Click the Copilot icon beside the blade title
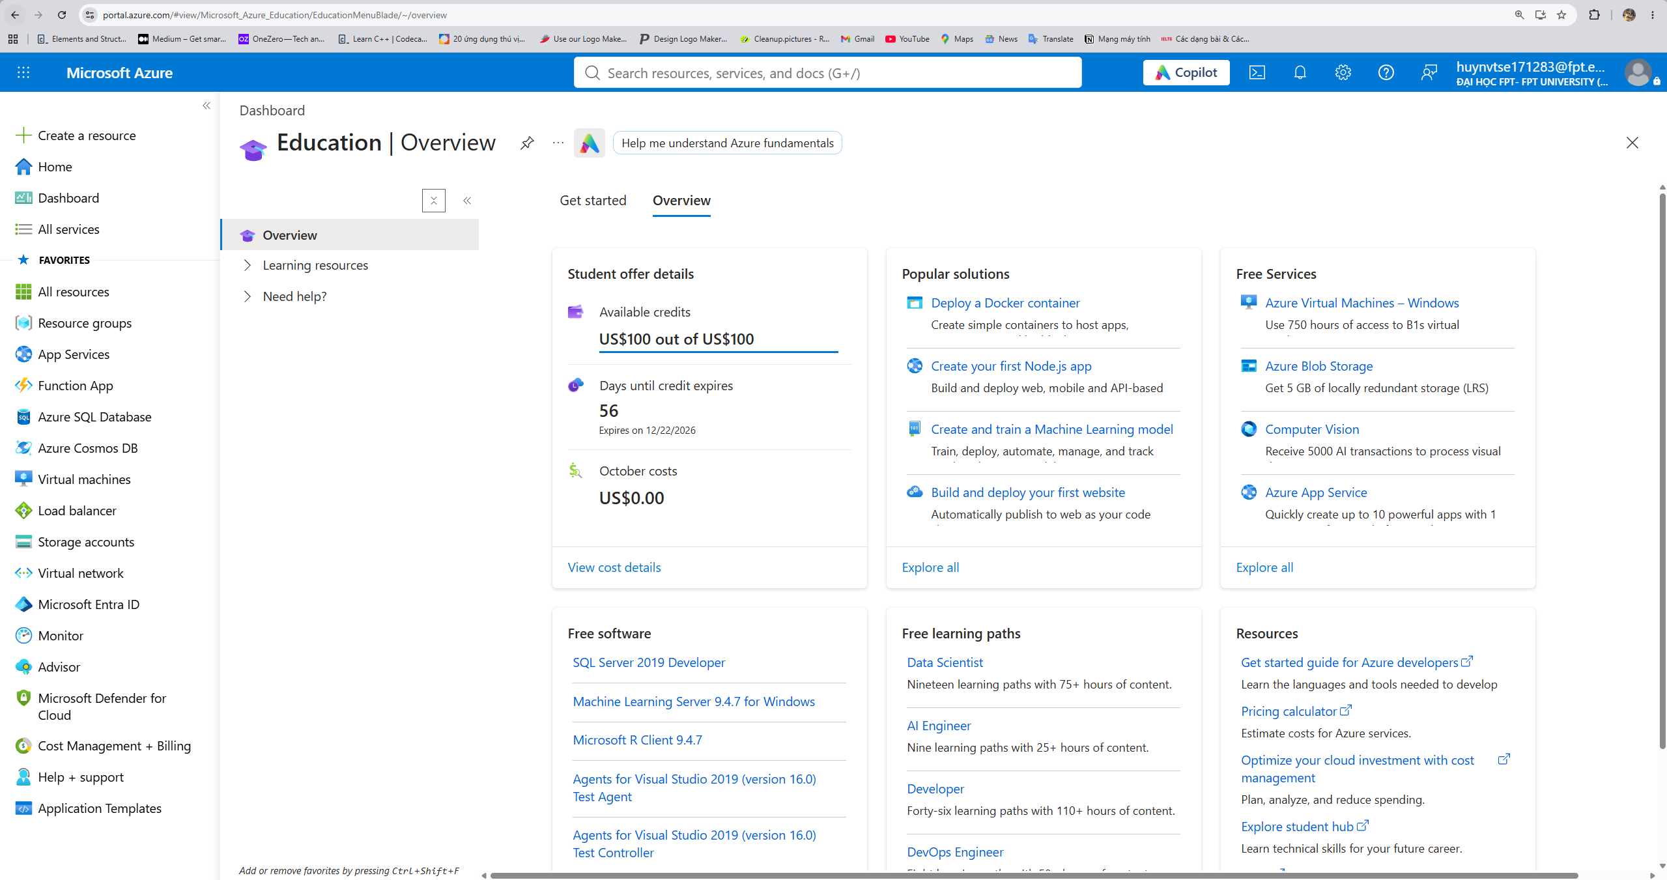This screenshot has height=880, width=1667. click(x=590, y=143)
